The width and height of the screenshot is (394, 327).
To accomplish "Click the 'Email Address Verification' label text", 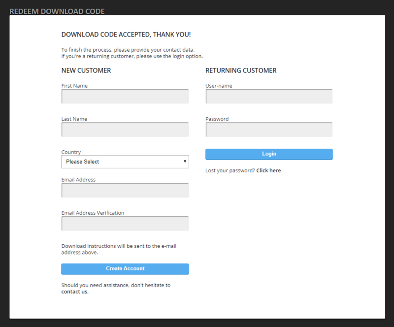I will click(x=93, y=213).
